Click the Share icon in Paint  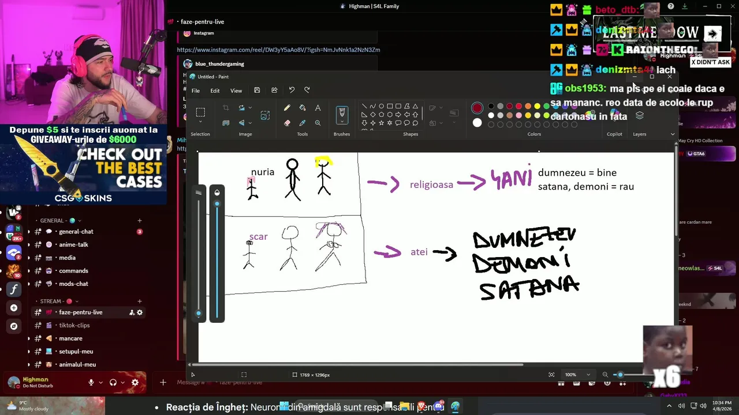coord(274,90)
